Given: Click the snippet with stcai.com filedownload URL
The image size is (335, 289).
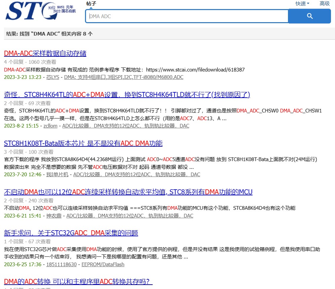Looking at the screenshot, I should click(x=124, y=70).
